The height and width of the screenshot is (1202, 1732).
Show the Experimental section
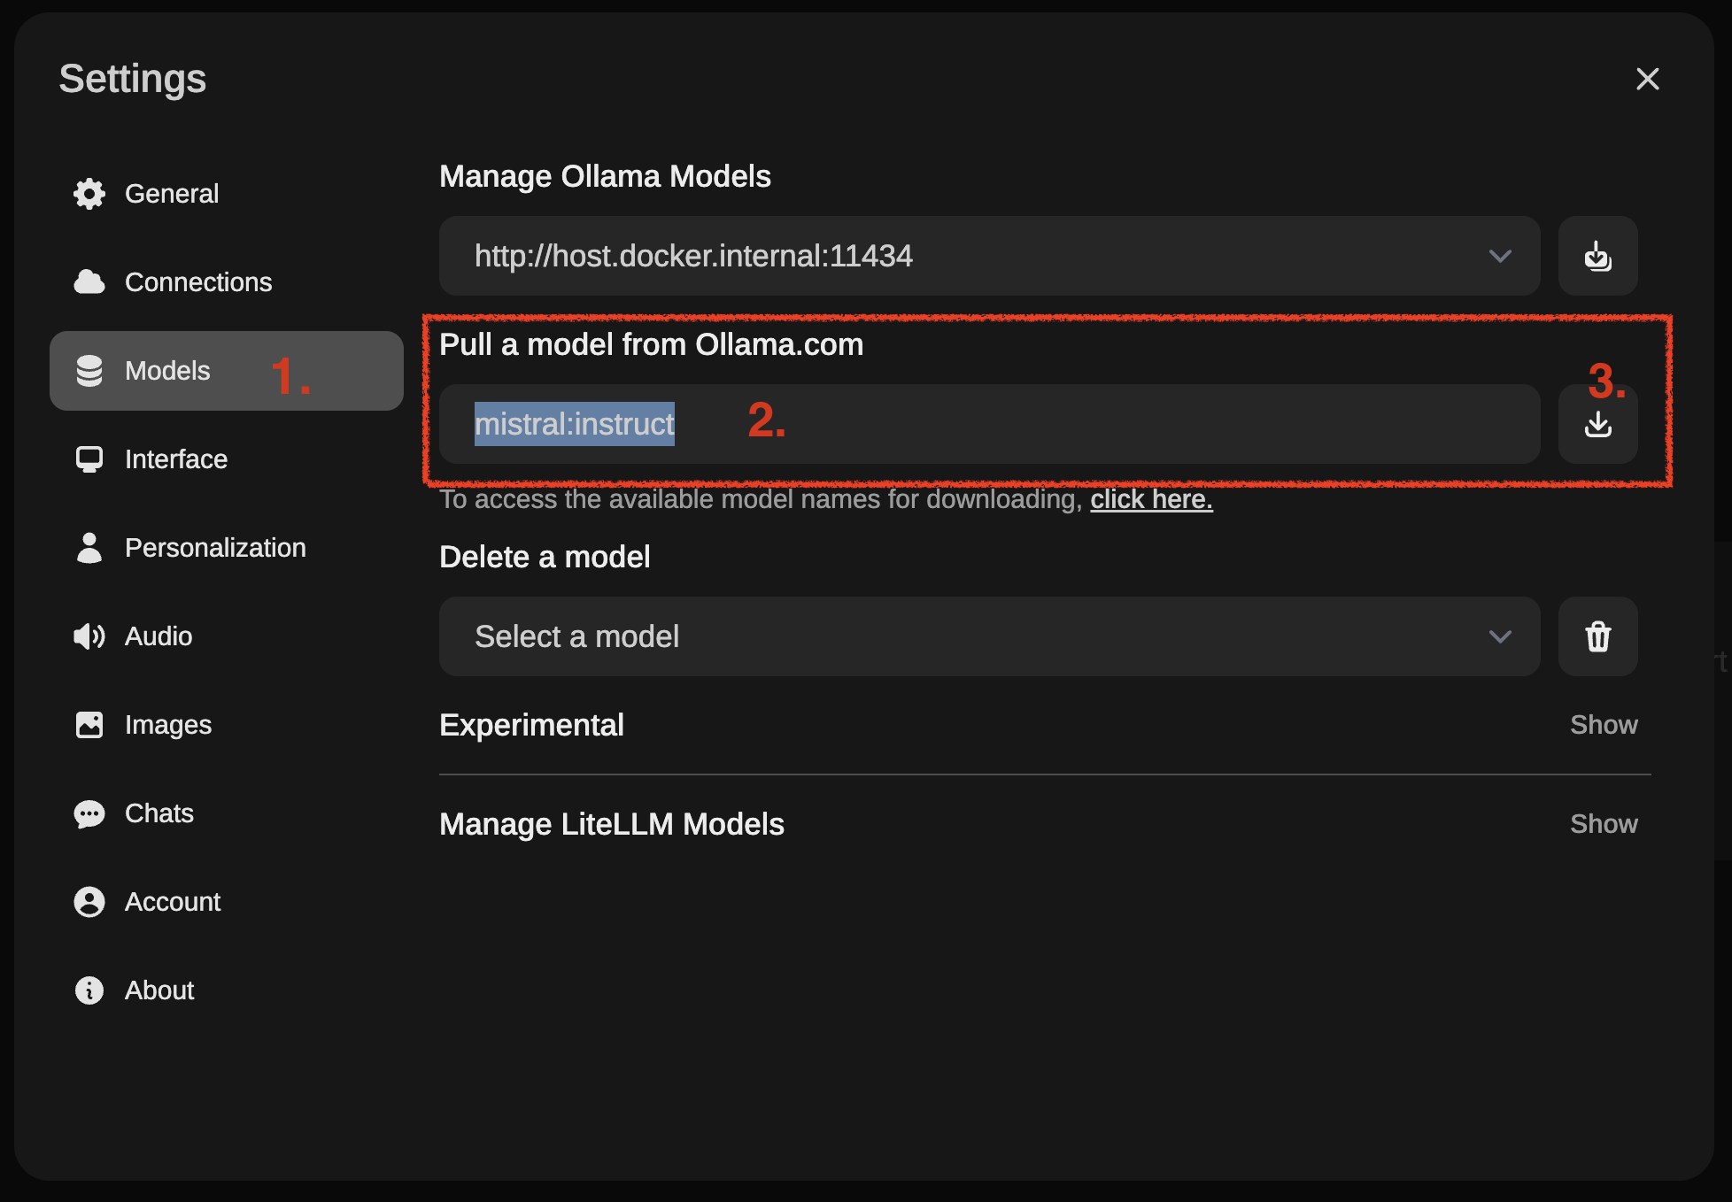click(1603, 725)
